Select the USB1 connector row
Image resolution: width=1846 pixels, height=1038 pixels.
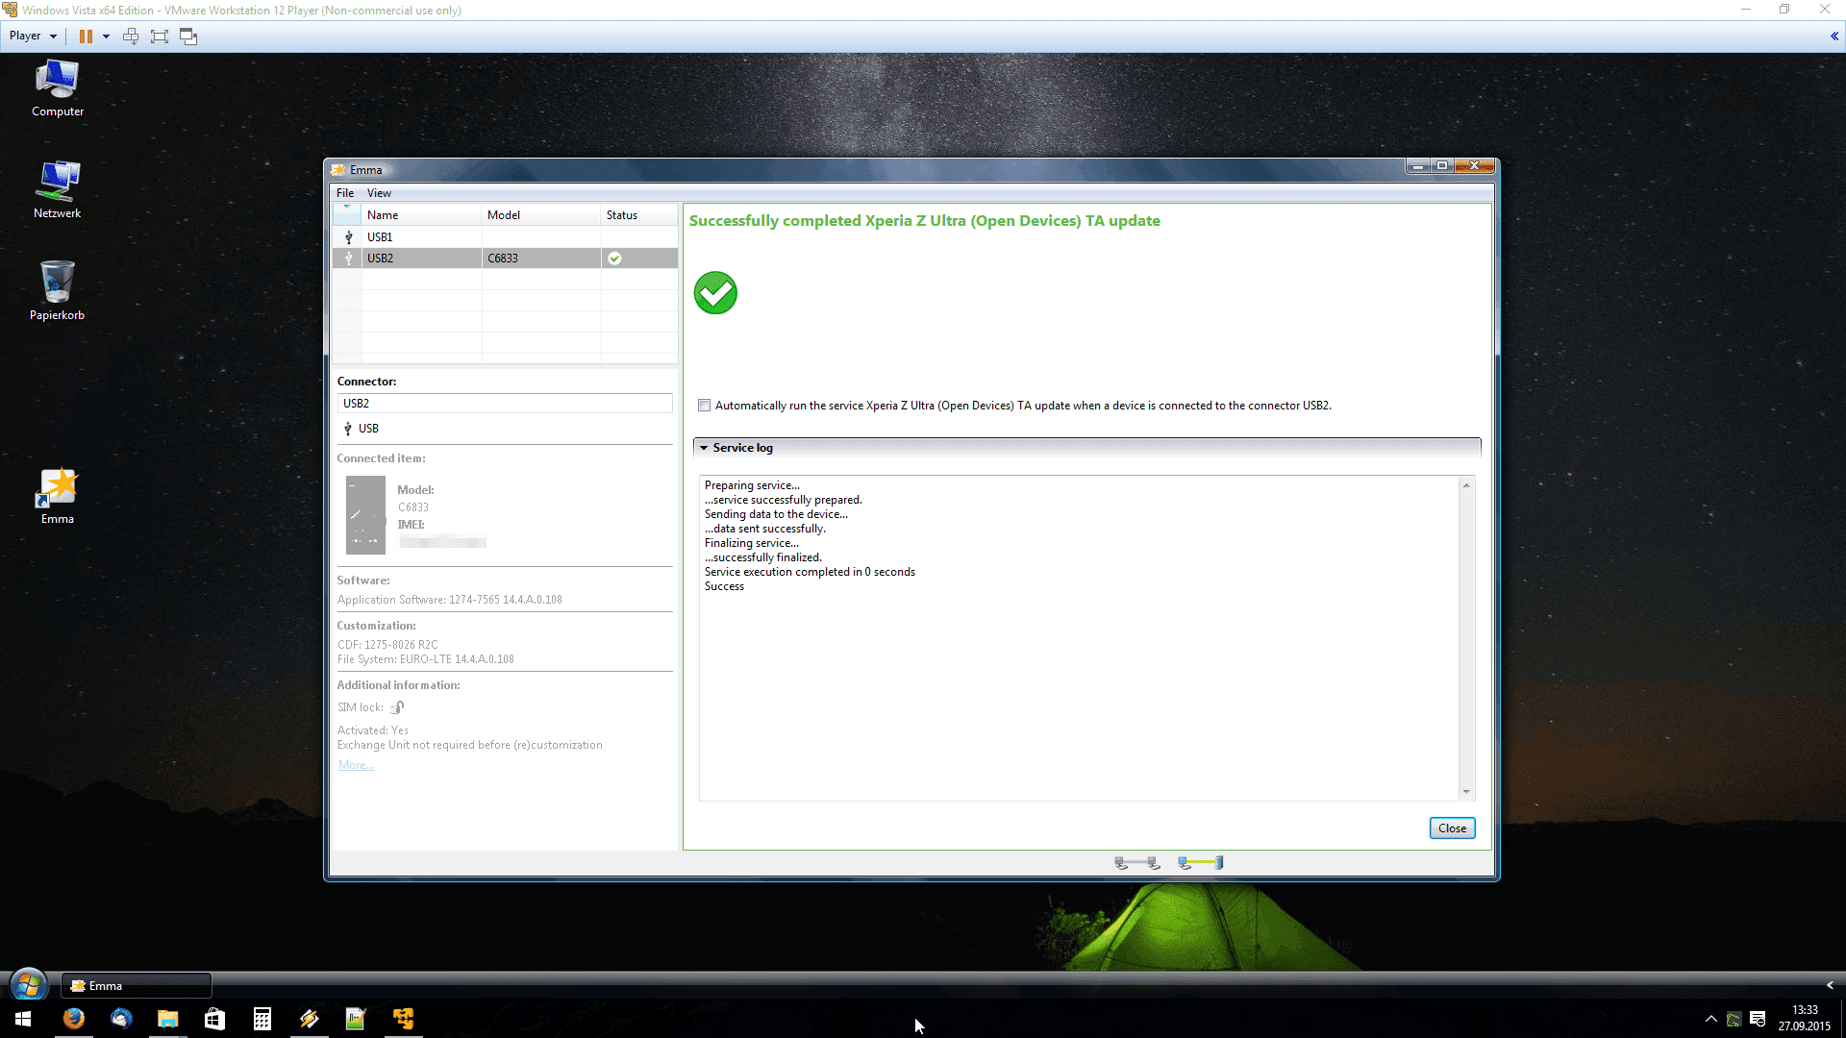(505, 237)
